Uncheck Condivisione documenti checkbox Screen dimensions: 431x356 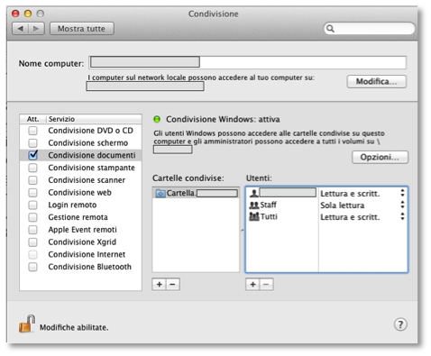[x=32, y=155]
